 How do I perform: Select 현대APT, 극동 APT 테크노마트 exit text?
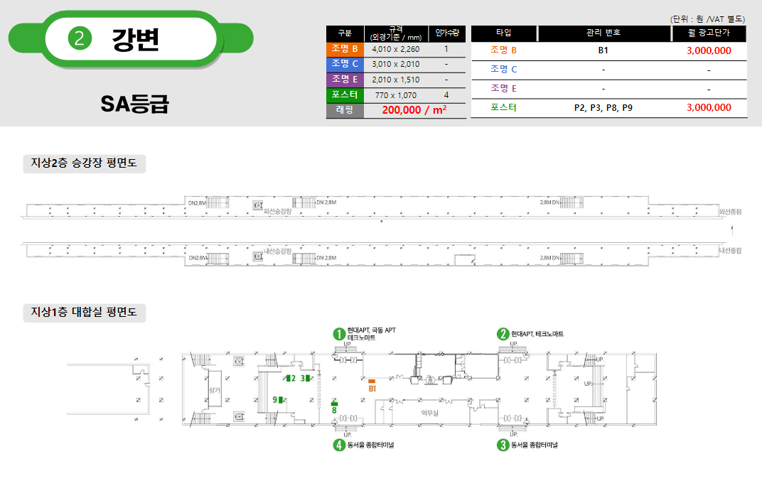point(372,334)
